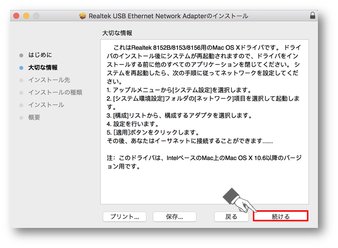
Task: Click the lock icon in title bar
Action: (x=313, y=15)
